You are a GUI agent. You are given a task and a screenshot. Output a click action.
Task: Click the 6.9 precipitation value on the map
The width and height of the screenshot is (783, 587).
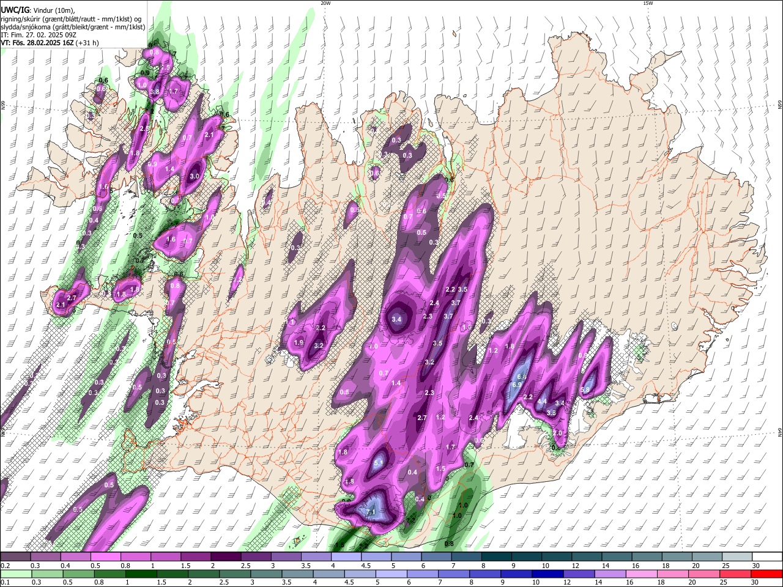(517, 385)
